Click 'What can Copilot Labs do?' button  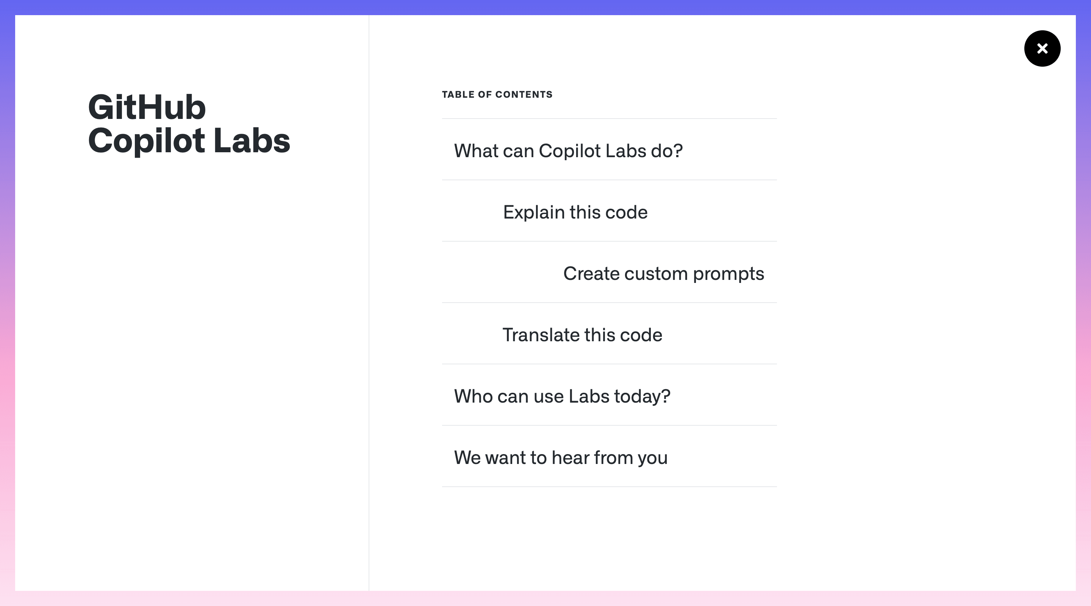point(569,150)
